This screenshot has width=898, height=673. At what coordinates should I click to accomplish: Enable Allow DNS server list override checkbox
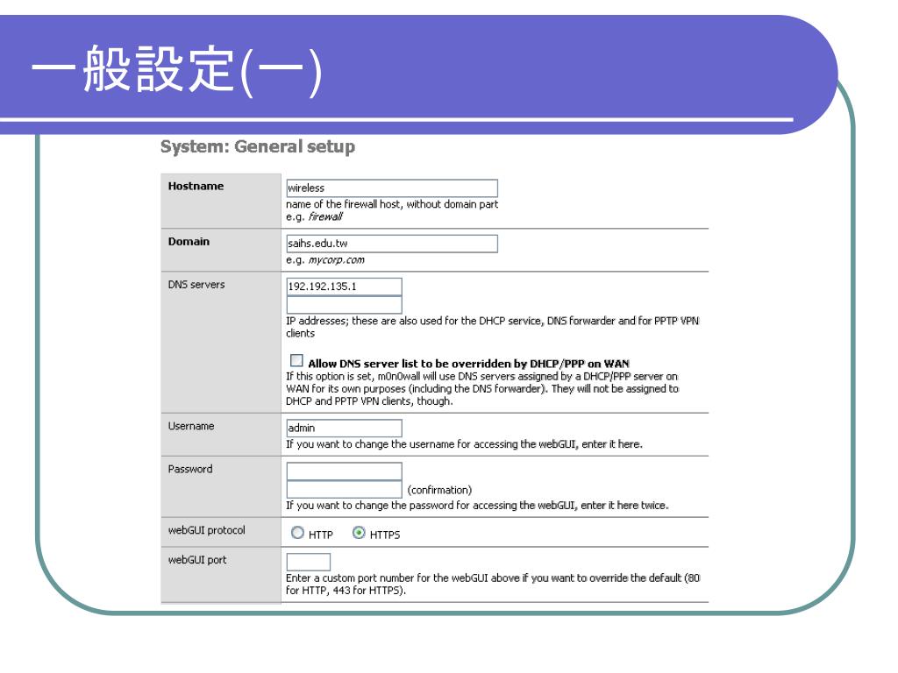click(296, 360)
